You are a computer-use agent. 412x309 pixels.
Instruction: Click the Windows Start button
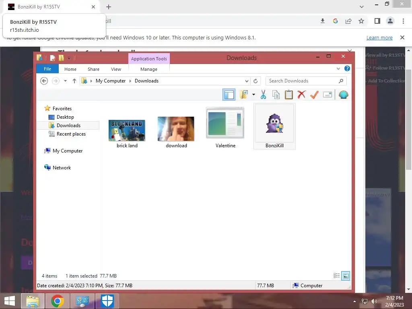[10, 301]
